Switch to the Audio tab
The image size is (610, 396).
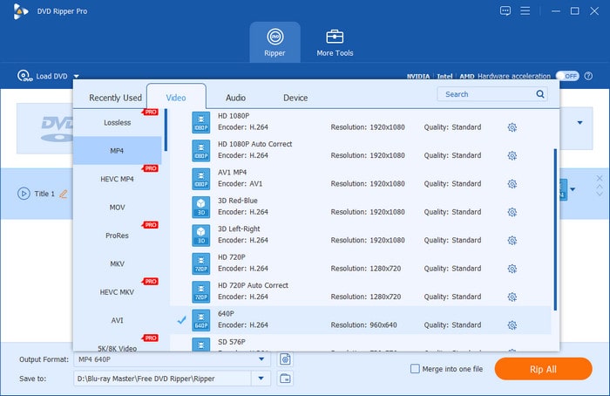pyautogui.click(x=235, y=98)
